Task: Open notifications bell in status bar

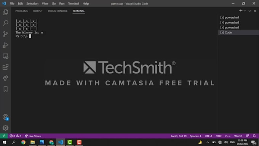Action: (254, 136)
